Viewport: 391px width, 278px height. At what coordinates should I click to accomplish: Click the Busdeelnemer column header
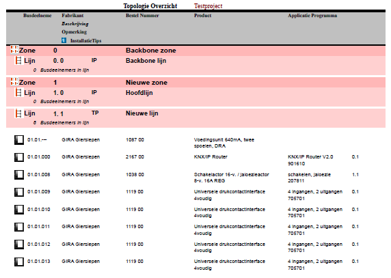(x=38, y=16)
